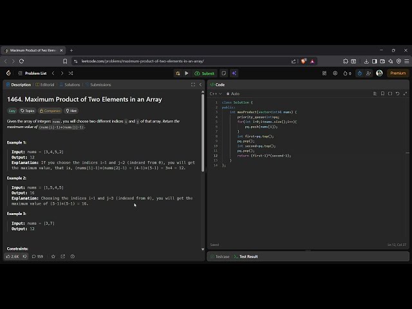Click the Brave Shields lion icon

tap(303, 61)
